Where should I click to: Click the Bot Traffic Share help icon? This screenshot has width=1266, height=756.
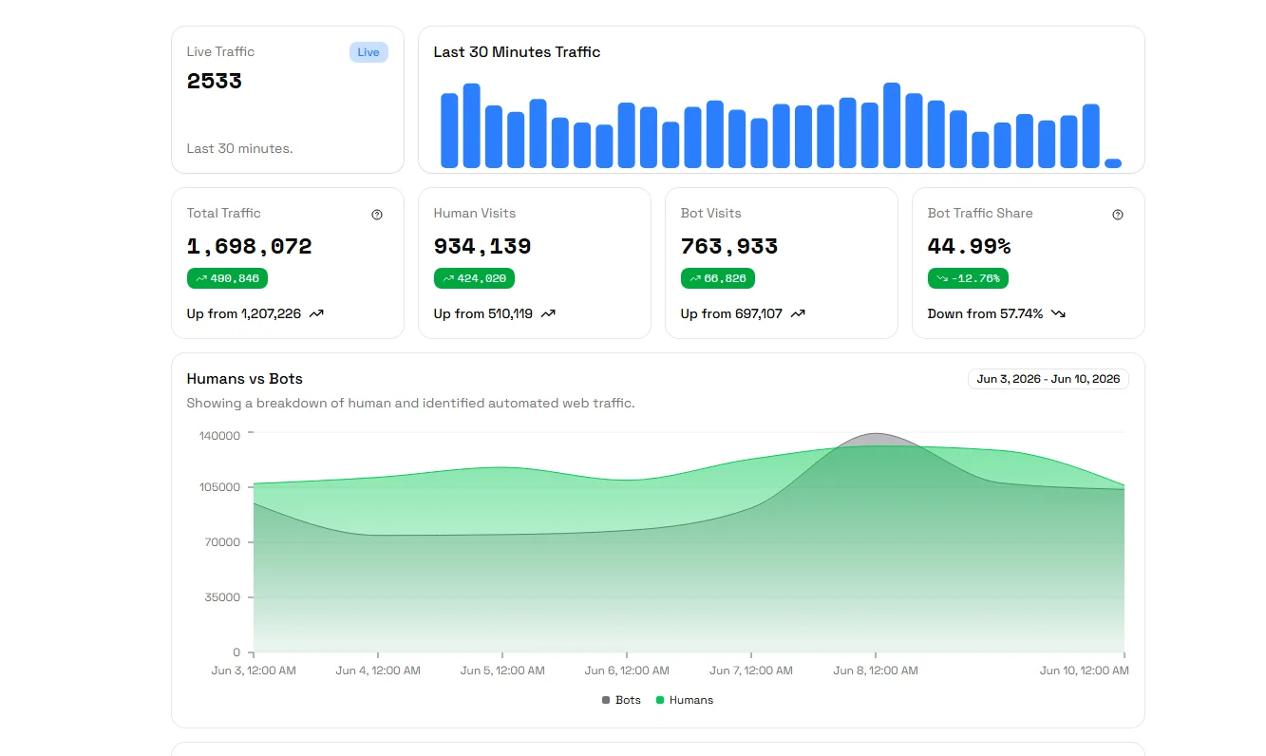click(x=1118, y=215)
